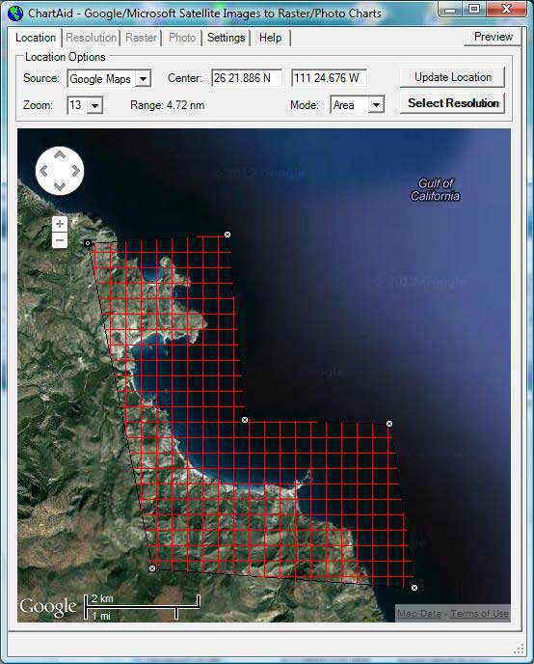Click the Gulf of California map label
The image size is (534, 664).
(435, 190)
